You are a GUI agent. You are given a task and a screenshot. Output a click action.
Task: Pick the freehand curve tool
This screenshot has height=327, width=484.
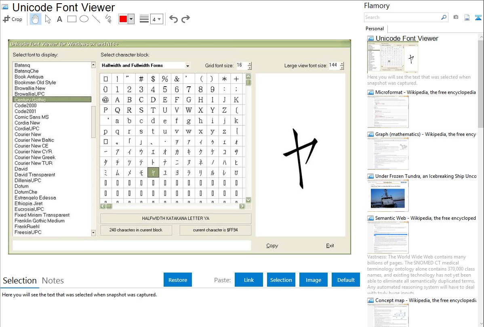(x=108, y=19)
